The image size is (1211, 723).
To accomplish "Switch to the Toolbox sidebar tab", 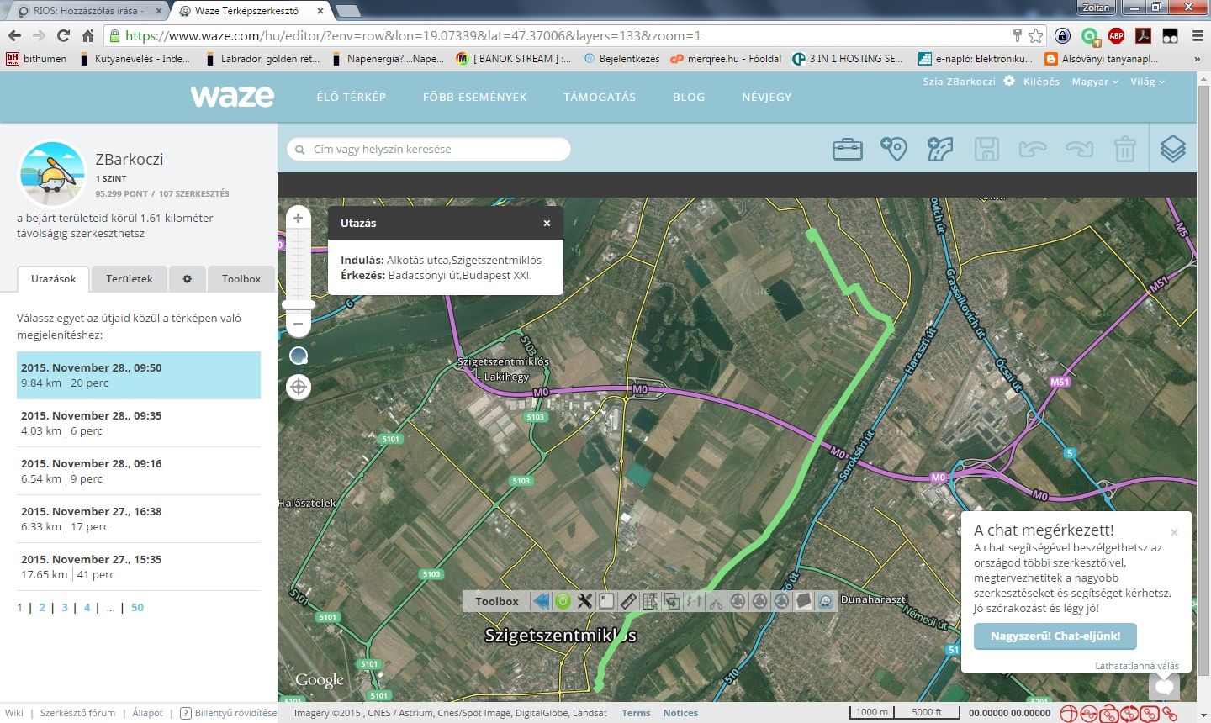I will (x=241, y=279).
